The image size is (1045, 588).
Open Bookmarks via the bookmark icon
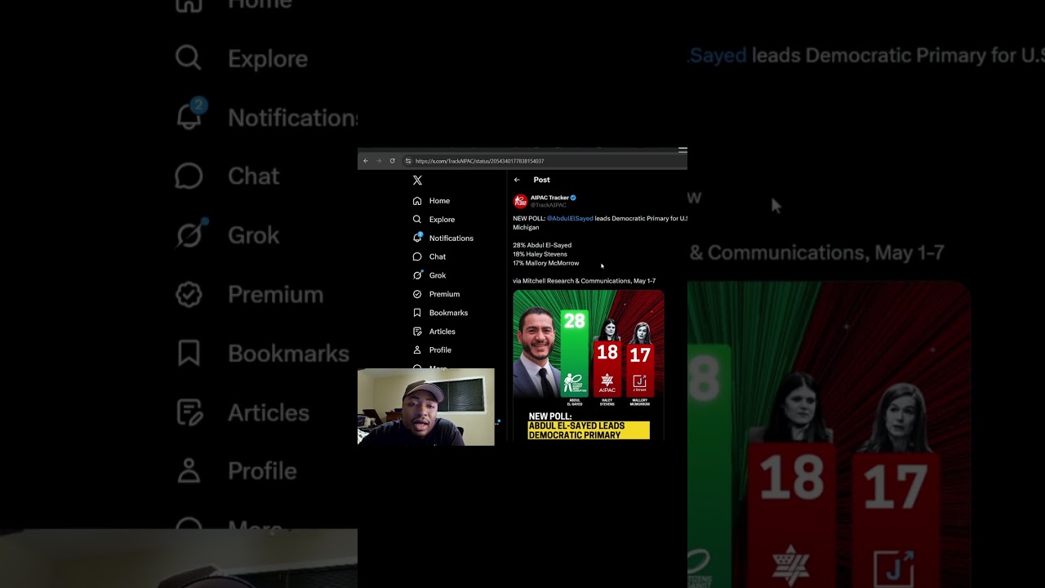click(x=417, y=313)
